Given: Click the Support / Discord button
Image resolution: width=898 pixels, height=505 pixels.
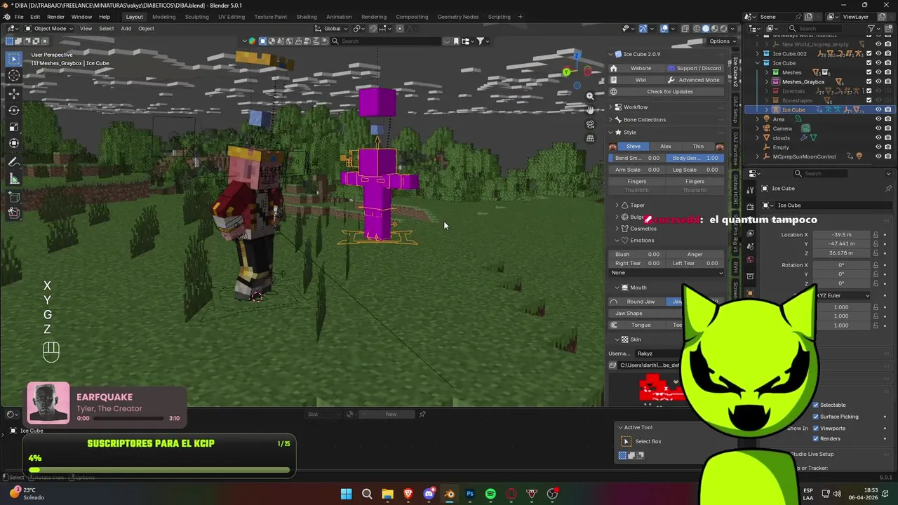Looking at the screenshot, I should tap(694, 68).
